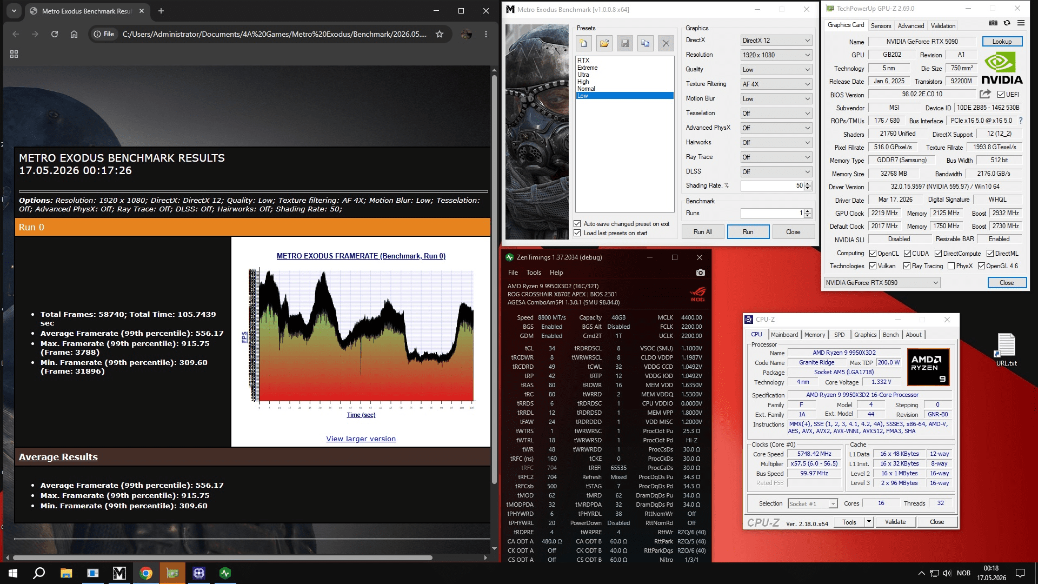This screenshot has height=584, width=1038.
Task: Open the GPU-Z graphics card selector dropdown
Action: 882,283
